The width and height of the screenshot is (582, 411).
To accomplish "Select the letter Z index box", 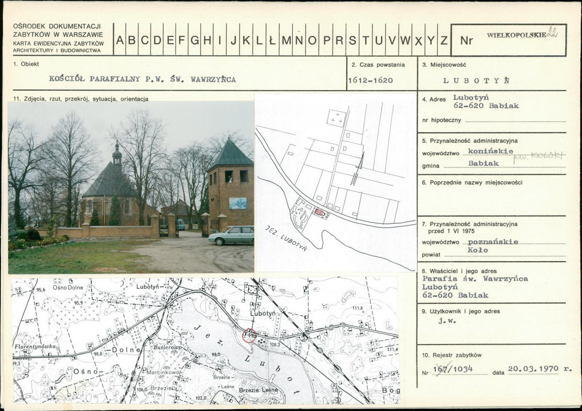I will [444, 40].
